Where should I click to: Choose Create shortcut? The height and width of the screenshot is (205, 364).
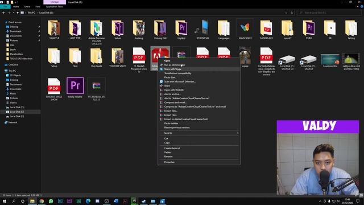199,148
